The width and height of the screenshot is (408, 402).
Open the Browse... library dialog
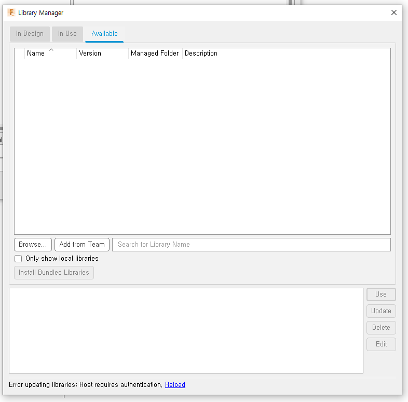[33, 245]
